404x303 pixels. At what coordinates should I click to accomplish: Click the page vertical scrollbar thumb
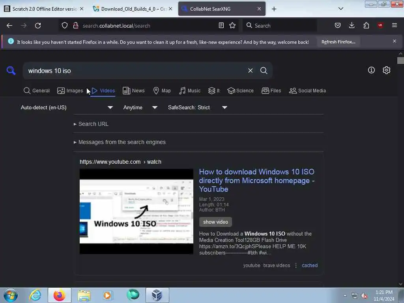tap(400, 60)
